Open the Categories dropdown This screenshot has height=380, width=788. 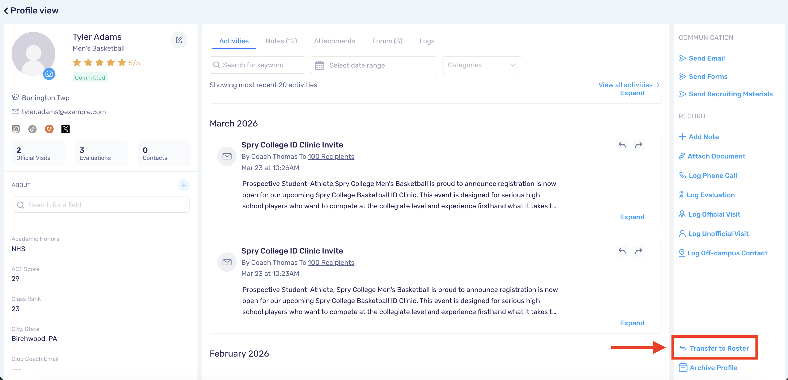(x=481, y=65)
